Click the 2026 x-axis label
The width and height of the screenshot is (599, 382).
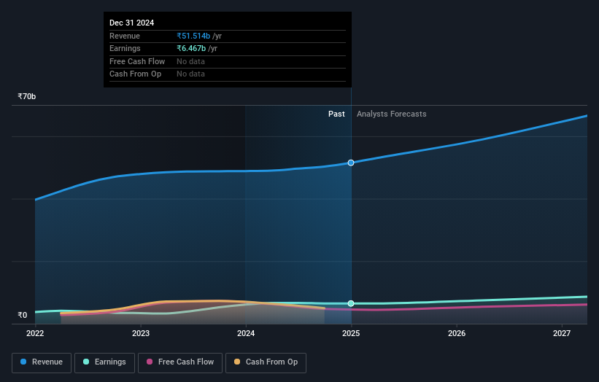point(457,333)
